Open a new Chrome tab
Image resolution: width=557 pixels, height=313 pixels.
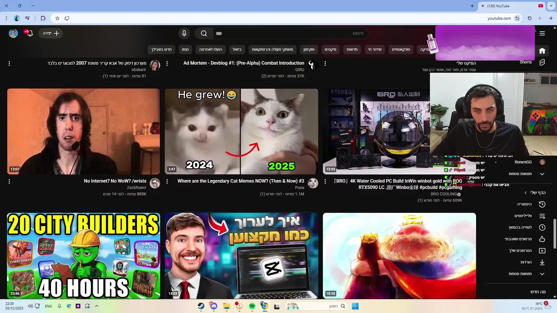click(472, 6)
